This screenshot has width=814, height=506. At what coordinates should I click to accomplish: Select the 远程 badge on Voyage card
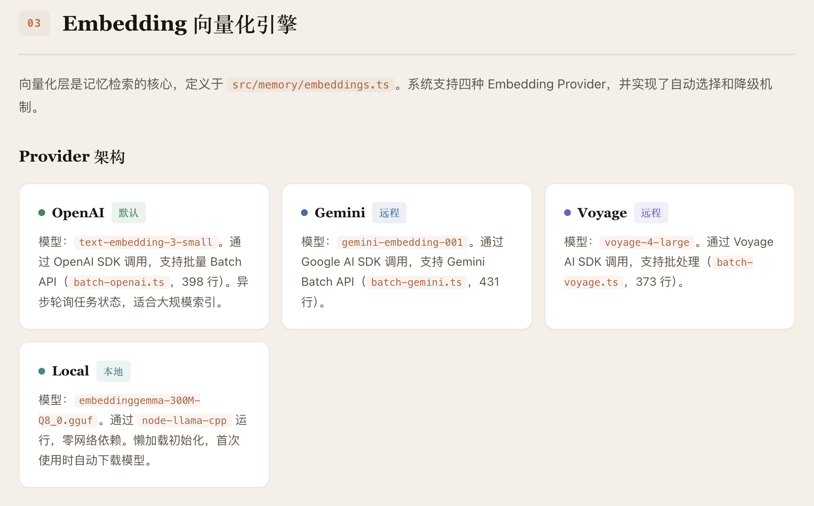pos(651,213)
